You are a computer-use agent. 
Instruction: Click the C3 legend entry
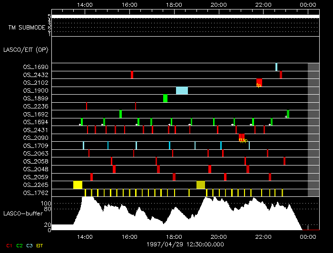[x=29, y=245]
